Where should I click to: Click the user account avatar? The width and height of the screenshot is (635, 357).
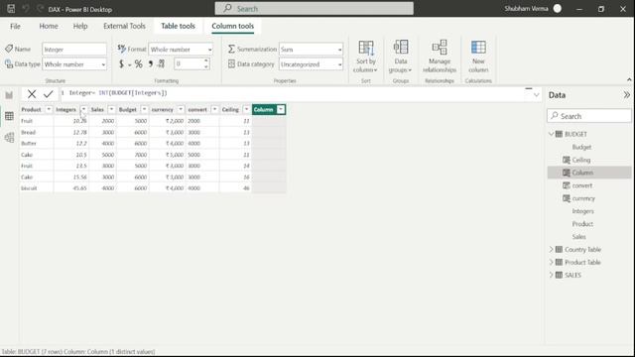pyautogui.click(x=558, y=9)
